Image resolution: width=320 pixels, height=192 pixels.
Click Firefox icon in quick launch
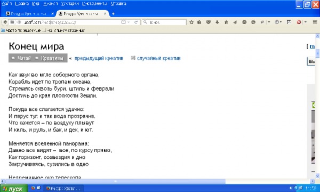(33, 188)
